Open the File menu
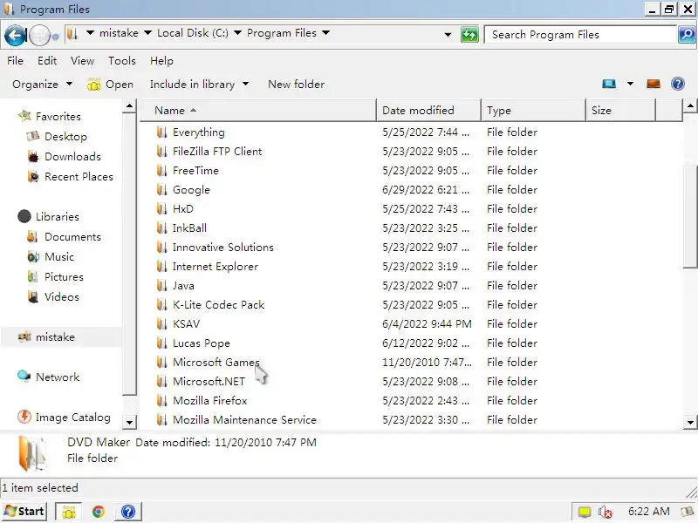 (x=15, y=60)
